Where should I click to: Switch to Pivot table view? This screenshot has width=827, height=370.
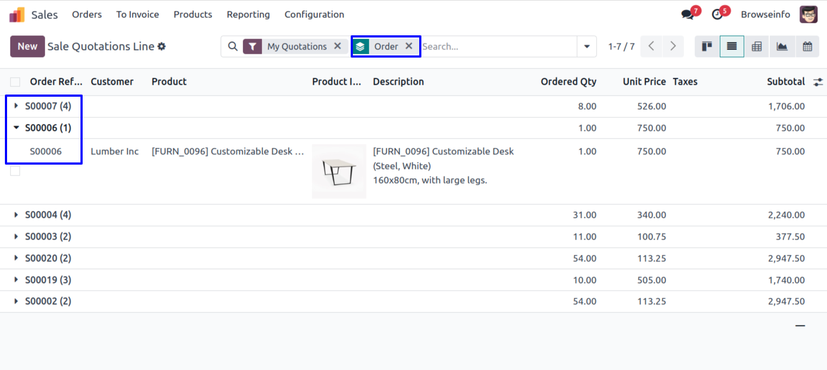click(x=756, y=47)
